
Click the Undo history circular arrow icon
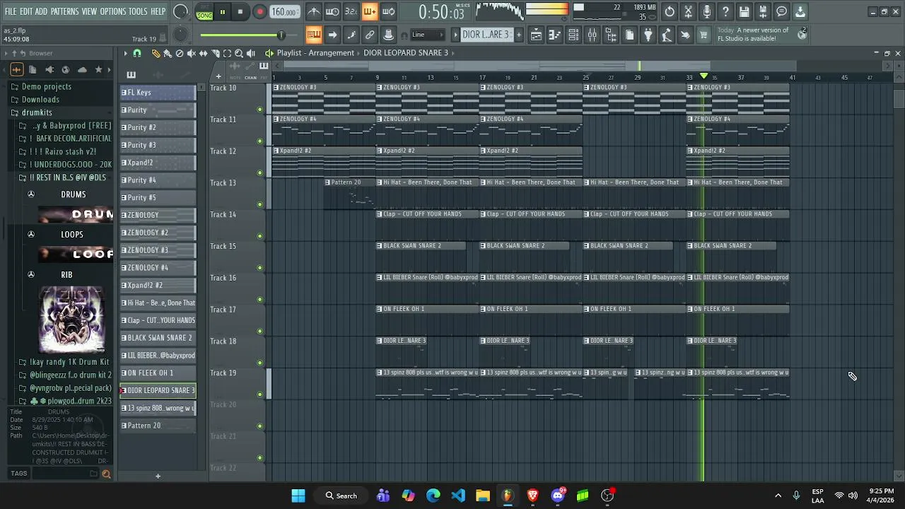[670, 11]
